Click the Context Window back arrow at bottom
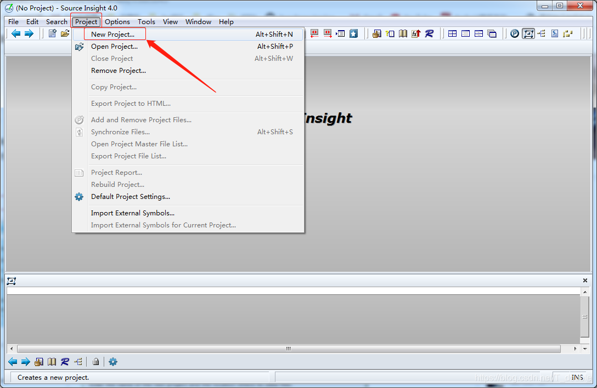This screenshot has width=597, height=388. (x=13, y=362)
